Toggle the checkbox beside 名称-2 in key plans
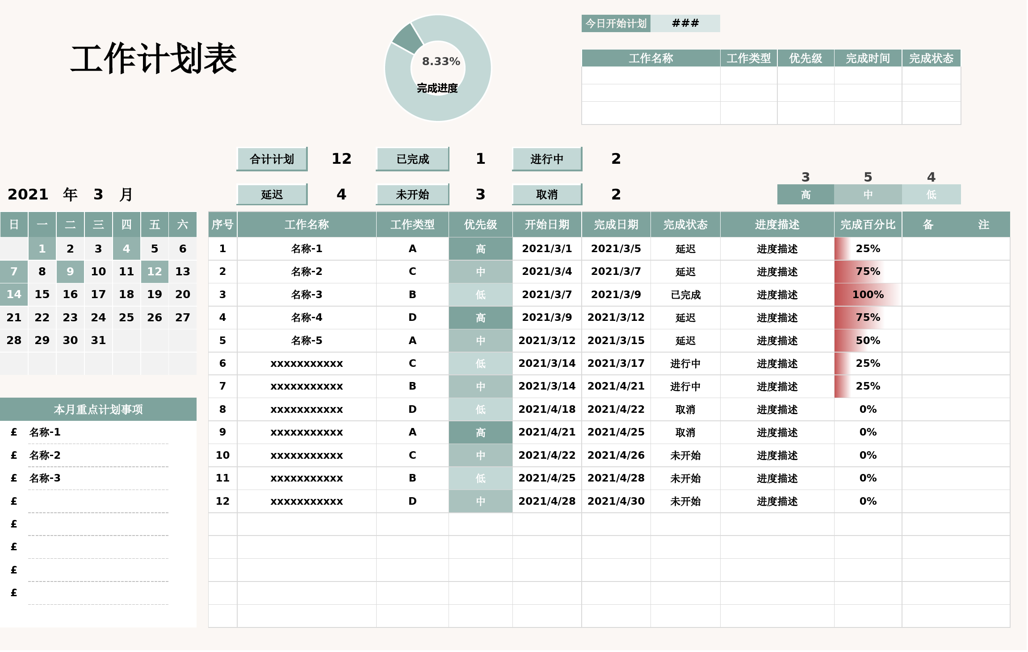The width and height of the screenshot is (1028, 652). 14,456
